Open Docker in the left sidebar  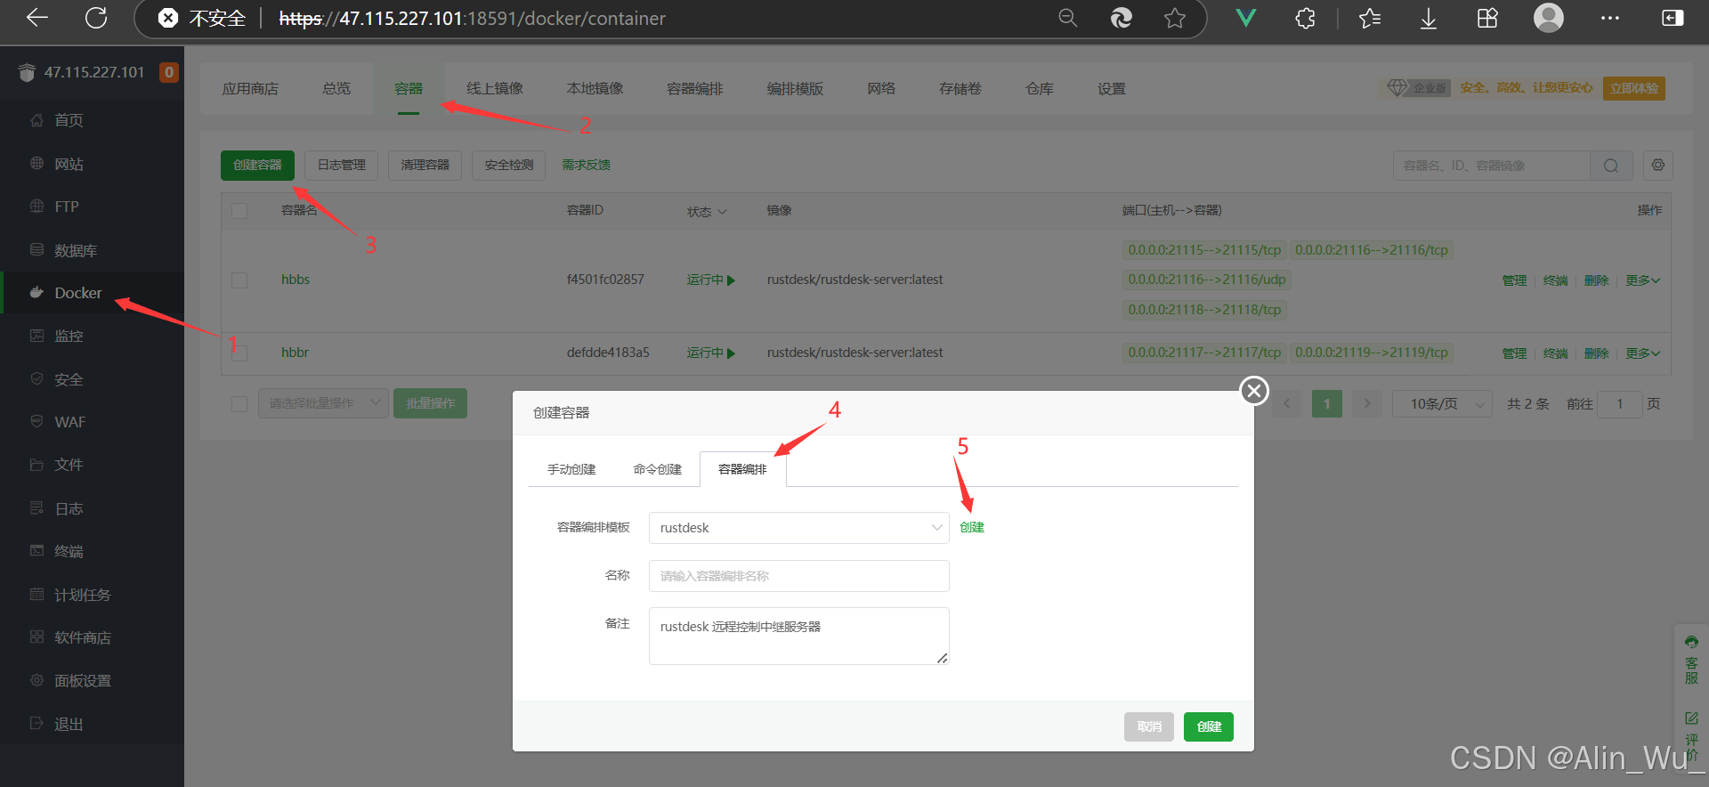pos(78,293)
